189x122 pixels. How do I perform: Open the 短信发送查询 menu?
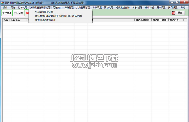[x=122, y=7]
